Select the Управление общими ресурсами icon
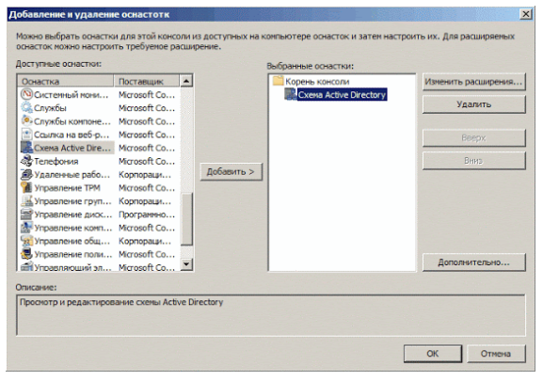 tap(26, 241)
